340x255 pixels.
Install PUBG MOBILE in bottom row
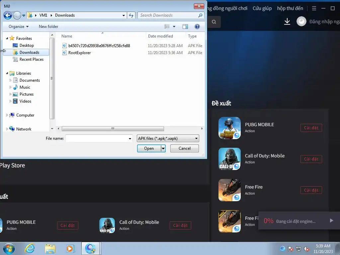point(67,225)
